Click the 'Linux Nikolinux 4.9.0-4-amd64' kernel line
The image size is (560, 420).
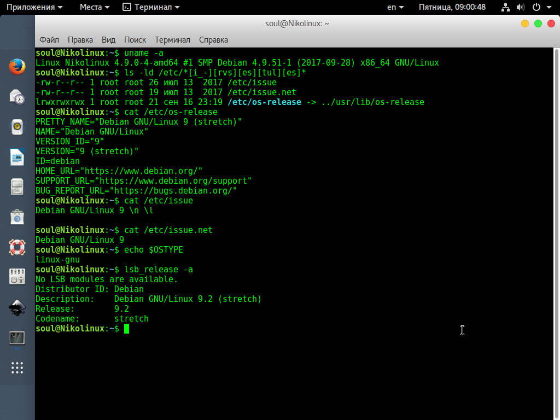[x=237, y=63]
